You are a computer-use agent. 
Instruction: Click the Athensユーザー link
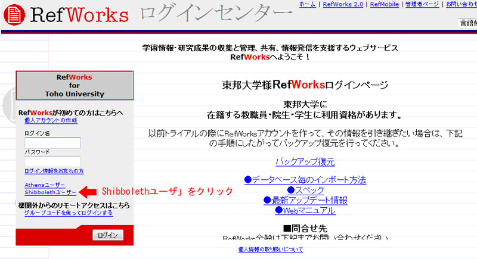coord(45,185)
